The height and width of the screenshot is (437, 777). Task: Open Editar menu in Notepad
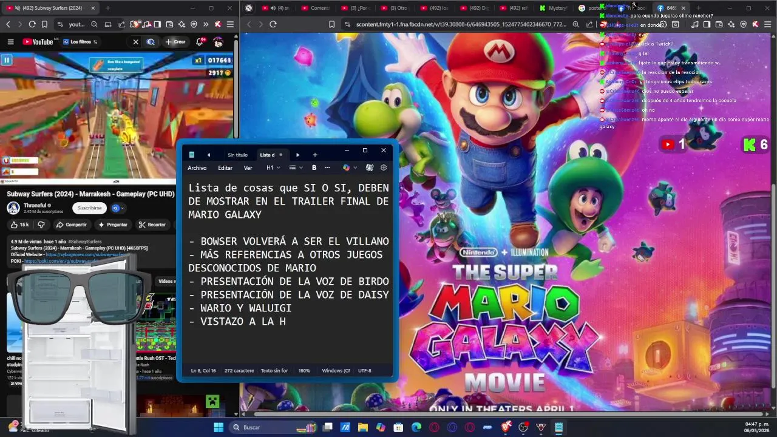click(225, 168)
